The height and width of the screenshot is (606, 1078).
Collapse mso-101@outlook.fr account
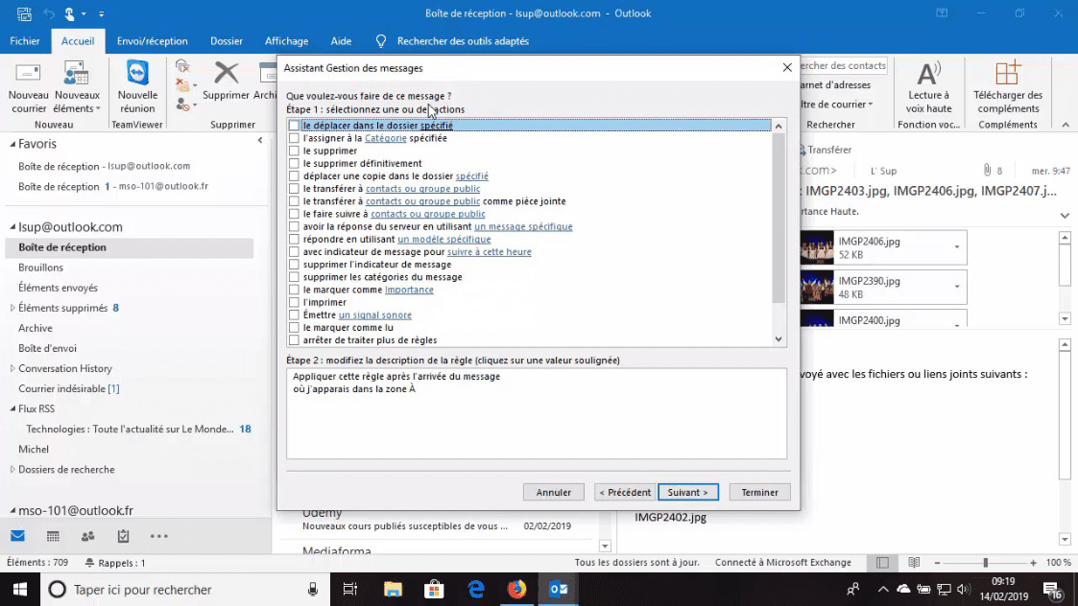point(12,510)
